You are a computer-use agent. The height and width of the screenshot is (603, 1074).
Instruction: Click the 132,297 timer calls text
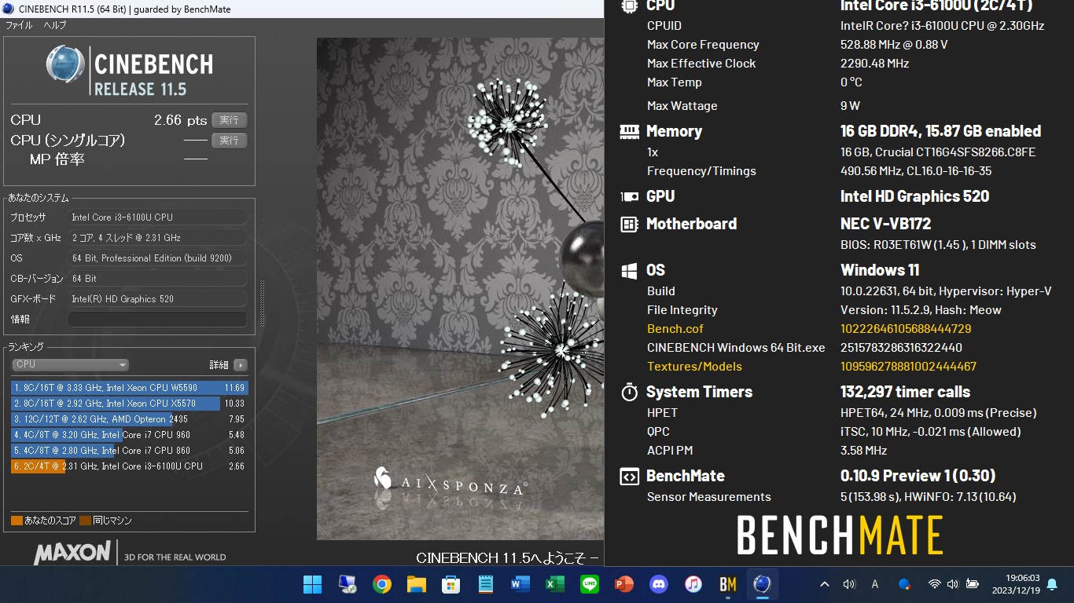(906, 392)
